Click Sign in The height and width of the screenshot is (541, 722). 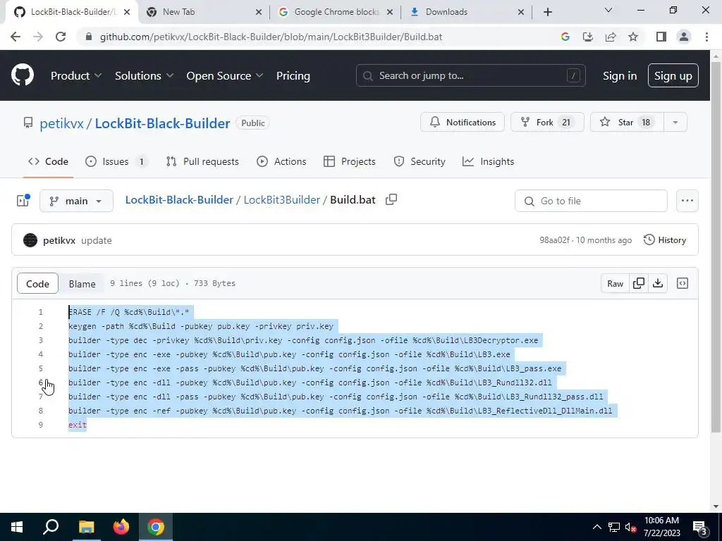(620, 75)
